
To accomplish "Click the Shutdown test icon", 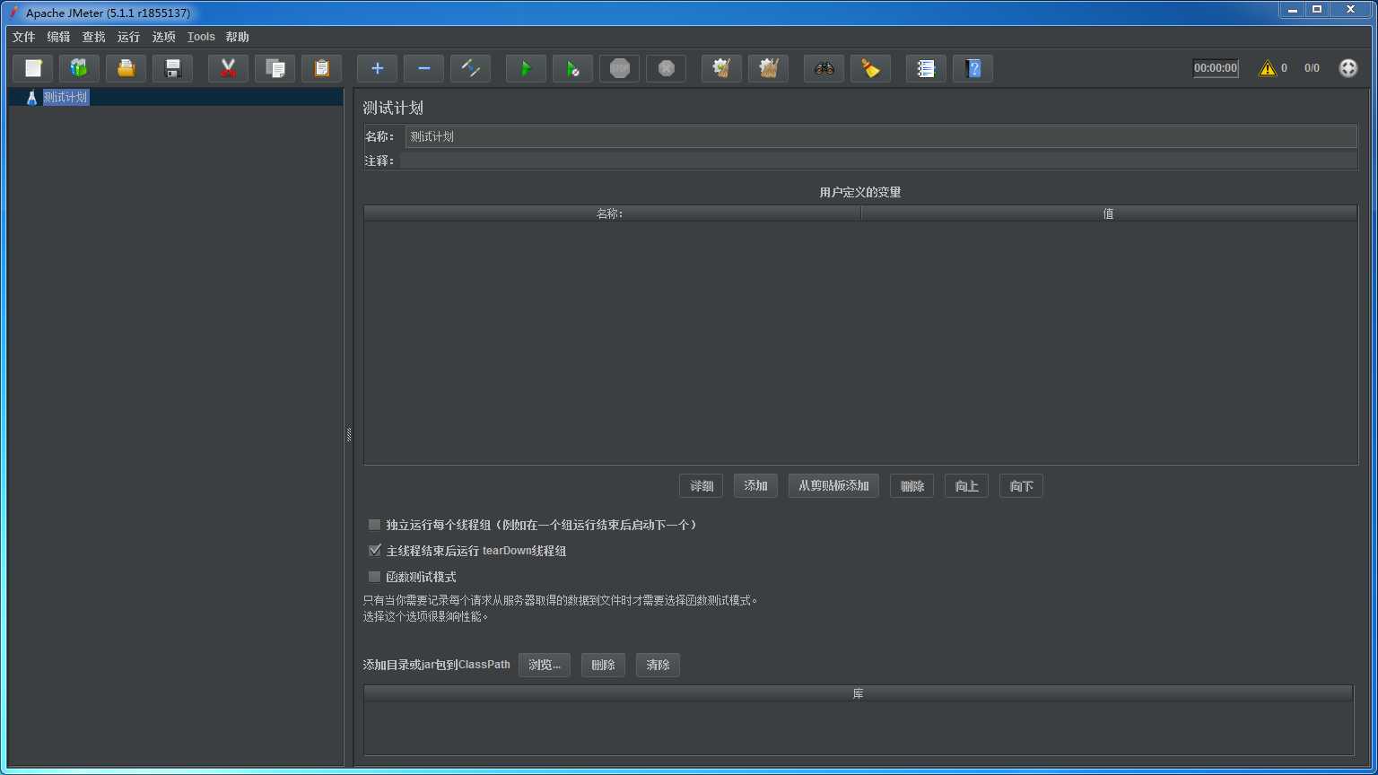I will pyautogui.click(x=667, y=68).
